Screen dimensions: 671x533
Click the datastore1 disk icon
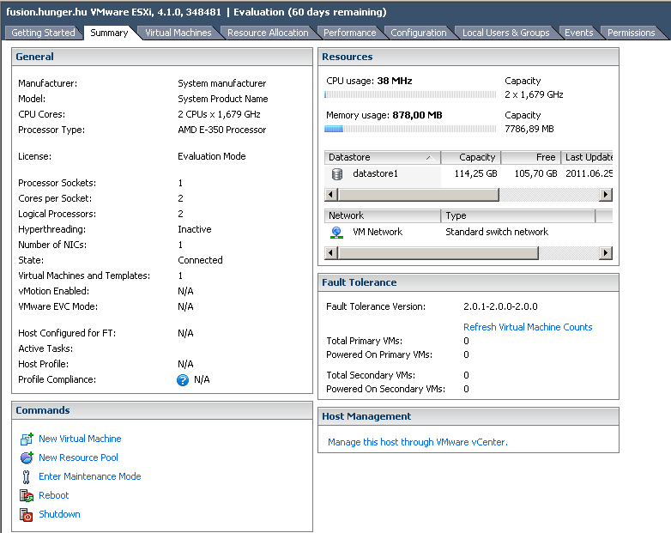coord(337,174)
